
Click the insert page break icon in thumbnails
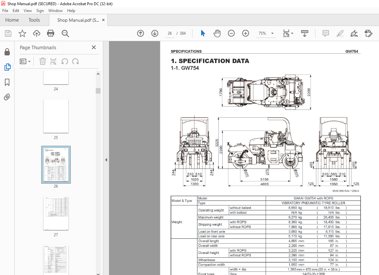53,61
